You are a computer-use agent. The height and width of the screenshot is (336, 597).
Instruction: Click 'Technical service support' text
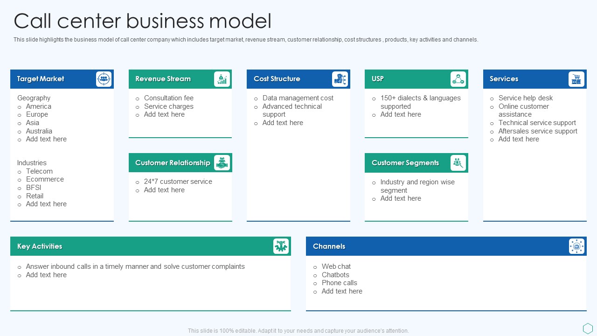pos(537,123)
